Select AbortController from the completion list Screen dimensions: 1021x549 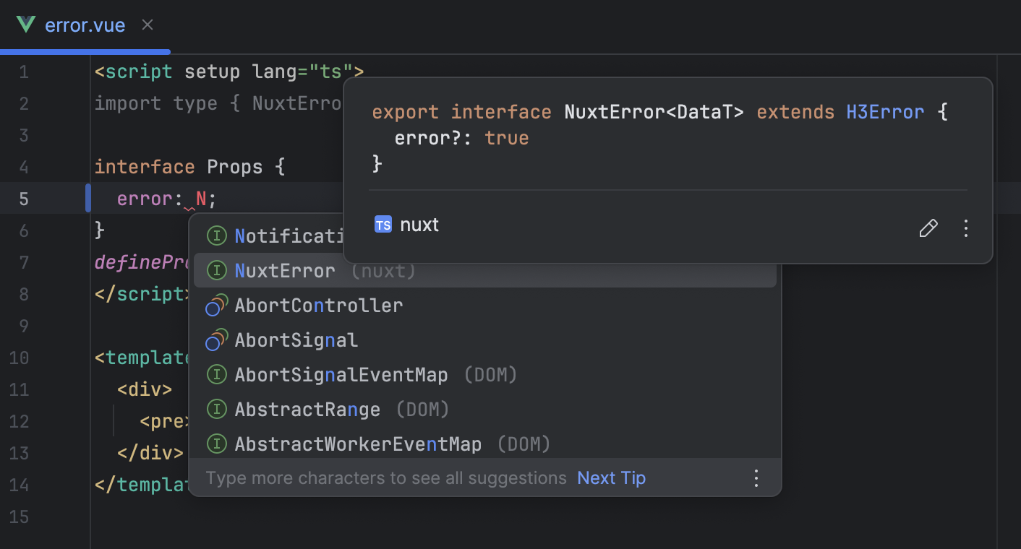pyautogui.click(x=318, y=305)
